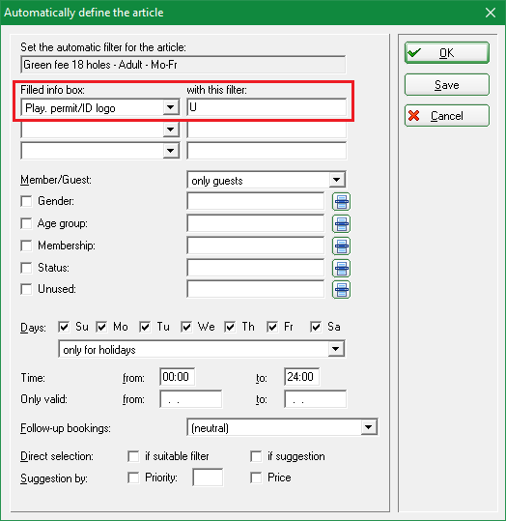The image size is (506, 521).
Task: Uncheck the Su day checkbox
Action: [x=64, y=327]
